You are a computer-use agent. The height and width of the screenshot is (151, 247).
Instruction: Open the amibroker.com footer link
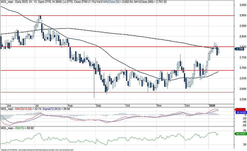point(64,150)
